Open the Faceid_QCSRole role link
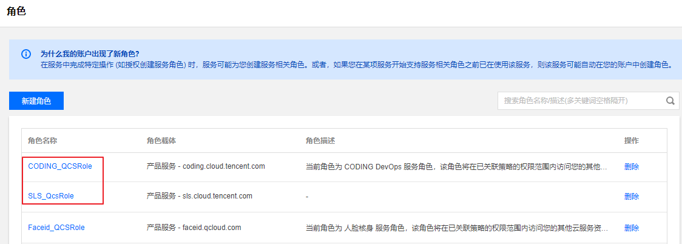 [56, 228]
